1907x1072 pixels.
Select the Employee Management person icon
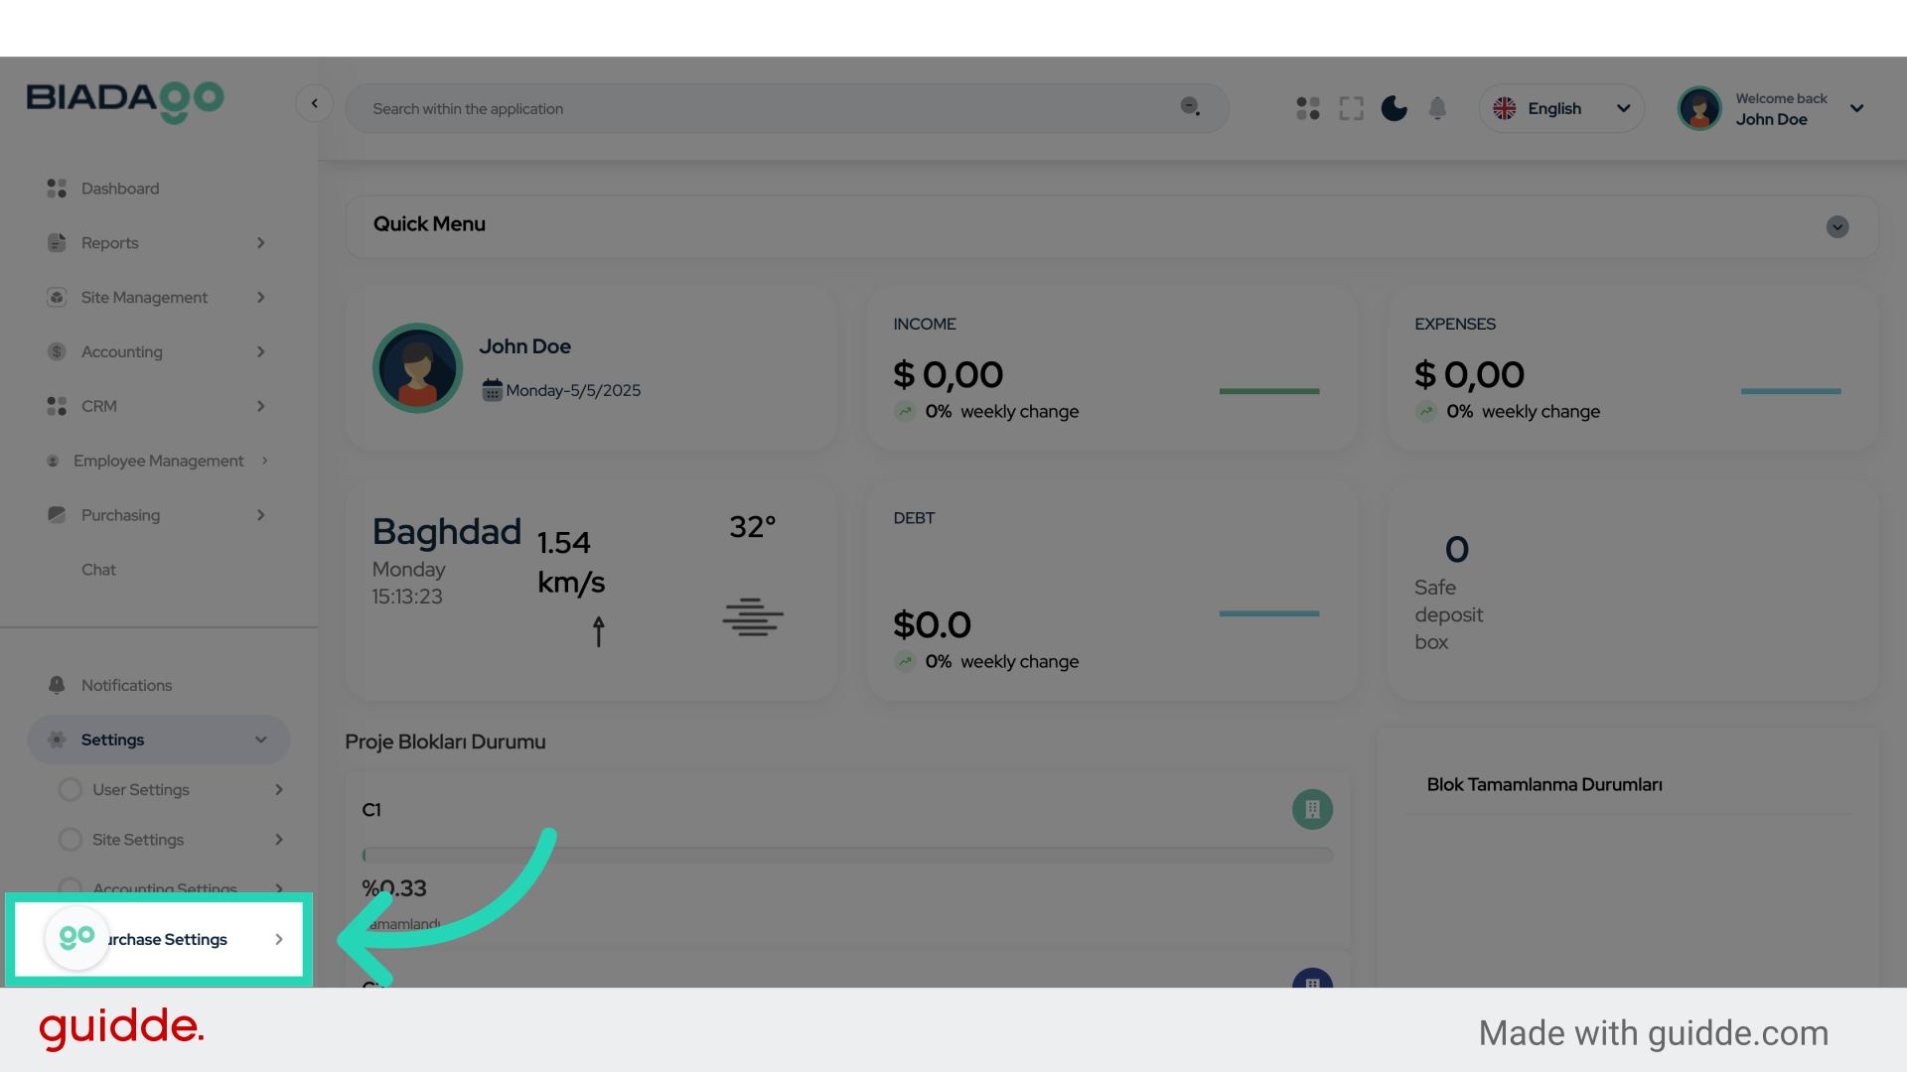(56, 460)
